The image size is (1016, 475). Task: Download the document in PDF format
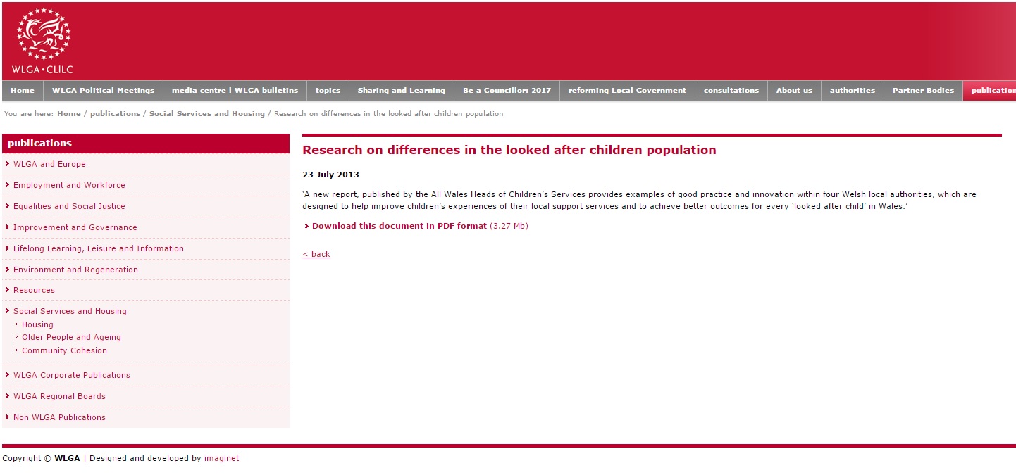tap(399, 226)
